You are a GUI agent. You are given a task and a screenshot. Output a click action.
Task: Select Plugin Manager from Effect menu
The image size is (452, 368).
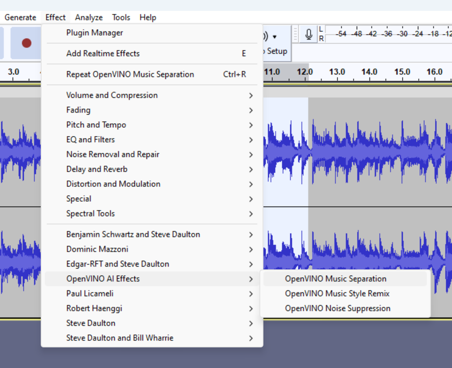(152, 33)
